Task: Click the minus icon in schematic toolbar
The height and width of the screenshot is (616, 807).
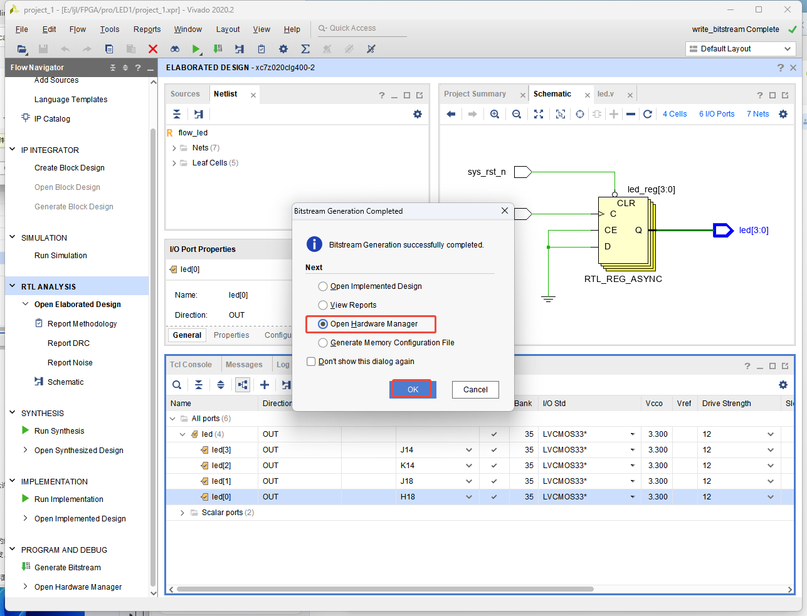Action: (x=631, y=114)
